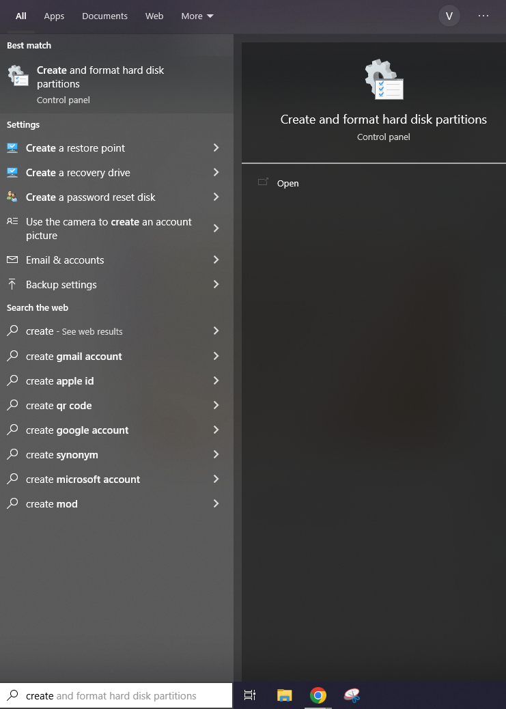Click the Create a password reset disk icon
The width and height of the screenshot is (506, 709).
(x=12, y=197)
